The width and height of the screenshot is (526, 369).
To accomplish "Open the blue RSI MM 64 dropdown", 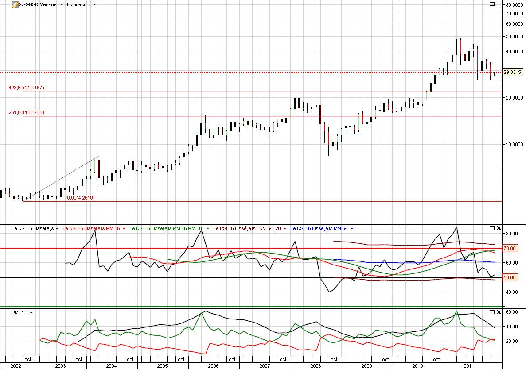I will pyautogui.click(x=352, y=229).
